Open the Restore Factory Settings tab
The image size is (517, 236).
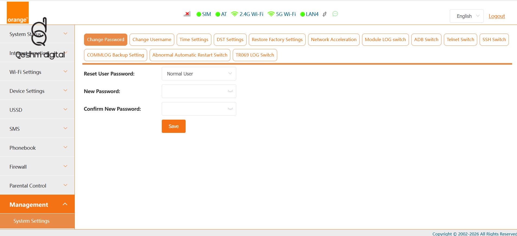[277, 40]
